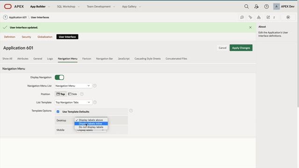Switch to the Globalization tab
The height and width of the screenshot is (168, 299).
(45, 37)
